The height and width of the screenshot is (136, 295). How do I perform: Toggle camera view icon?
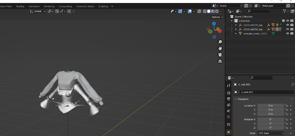click(220, 55)
